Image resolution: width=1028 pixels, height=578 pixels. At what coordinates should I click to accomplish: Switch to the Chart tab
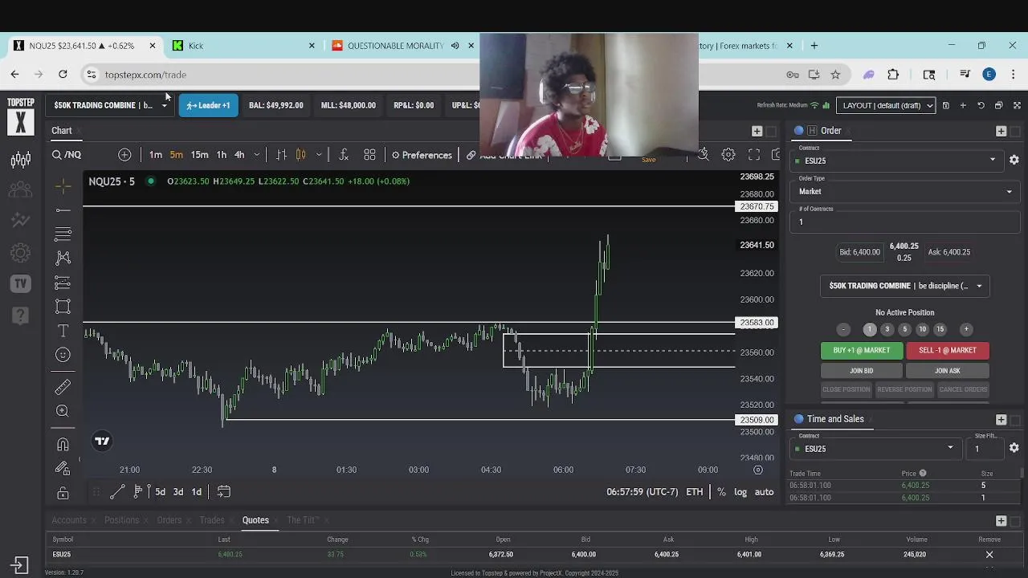[x=62, y=130]
